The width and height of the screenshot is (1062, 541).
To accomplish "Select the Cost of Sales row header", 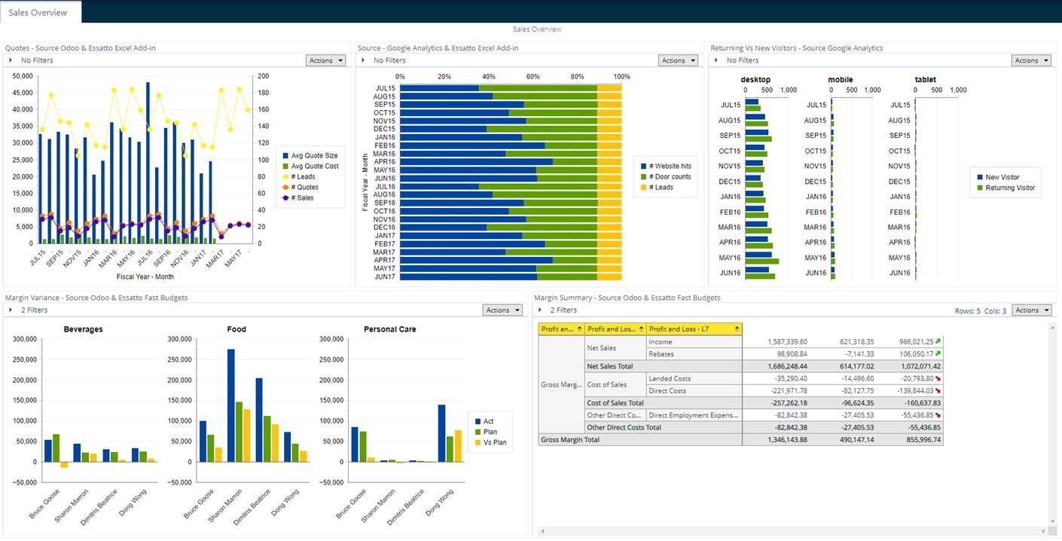I will 615,384.
